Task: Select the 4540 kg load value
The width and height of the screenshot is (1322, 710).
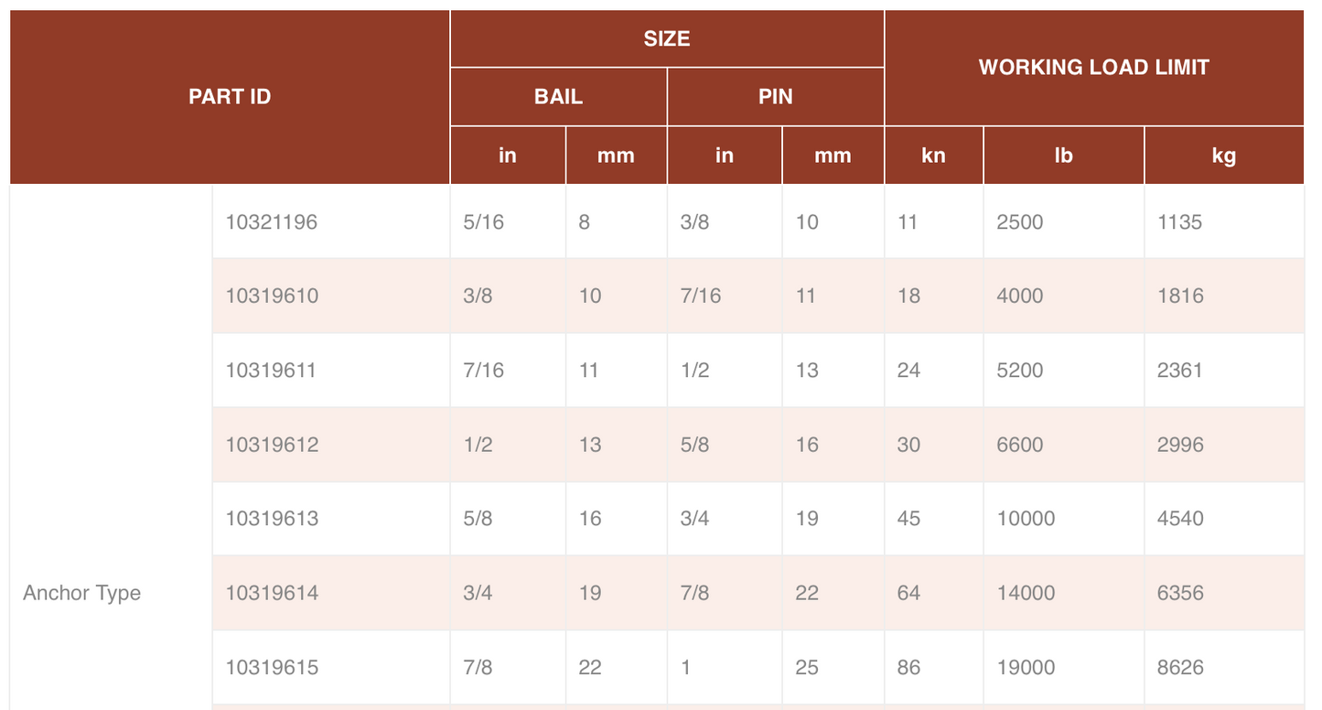Action: point(1180,519)
